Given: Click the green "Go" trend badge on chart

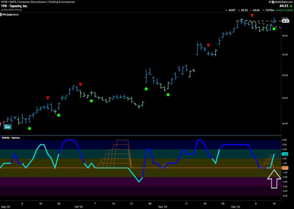Looking at the screenshot, I should (7, 127).
